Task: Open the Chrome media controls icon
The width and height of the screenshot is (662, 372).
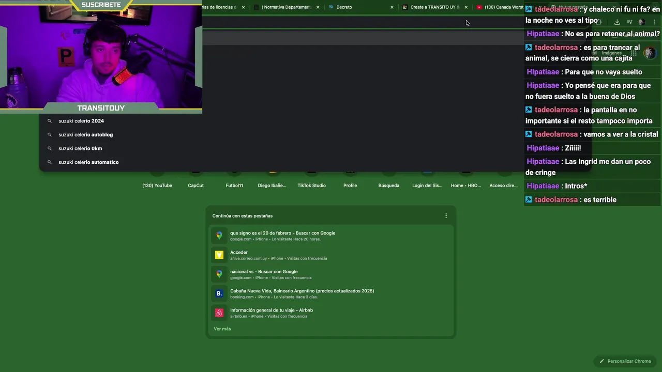Action: pyautogui.click(x=629, y=22)
